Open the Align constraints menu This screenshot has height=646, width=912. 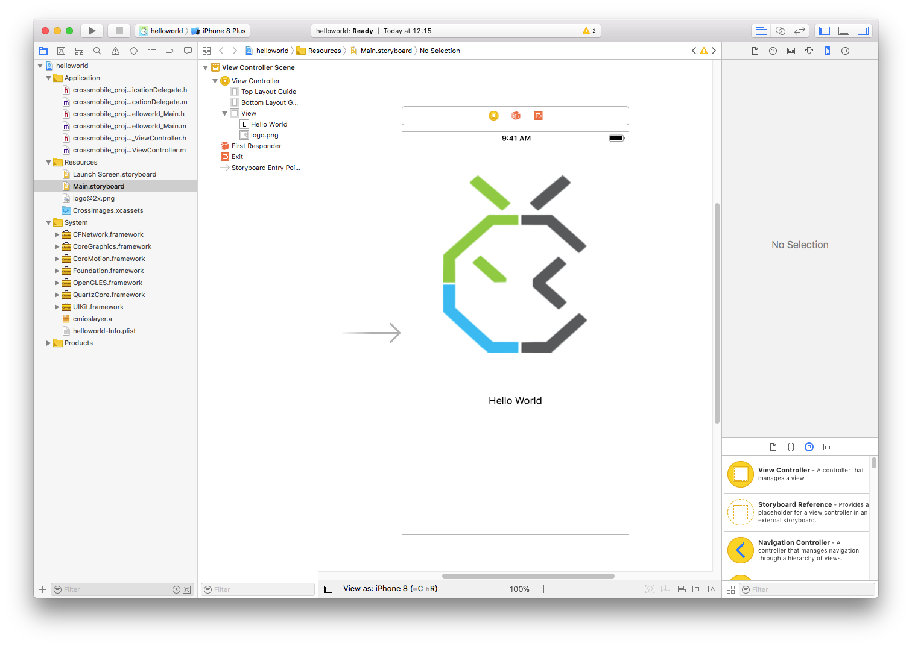pyautogui.click(x=681, y=589)
